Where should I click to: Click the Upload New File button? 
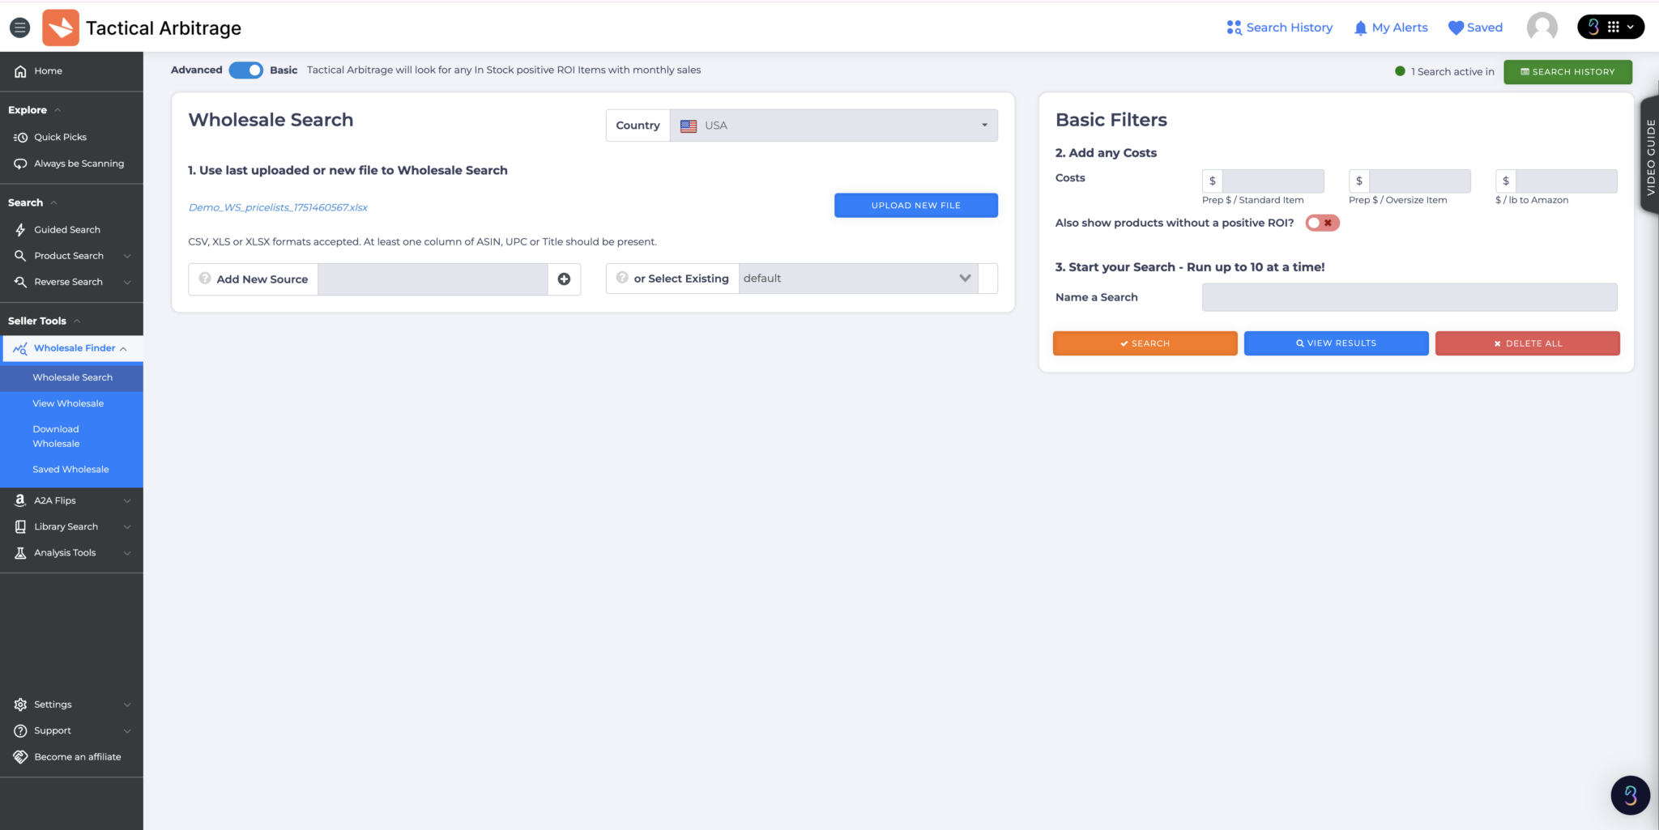click(x=915, y=206)
